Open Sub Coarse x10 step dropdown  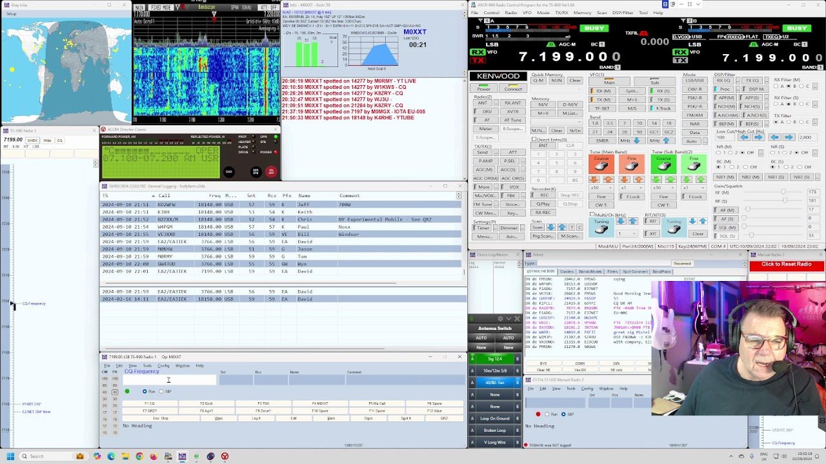click(x=663, y=188)
